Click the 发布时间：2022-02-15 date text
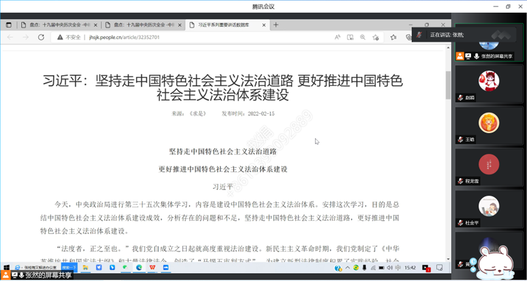The image size is (527, 281). (248, 113)
